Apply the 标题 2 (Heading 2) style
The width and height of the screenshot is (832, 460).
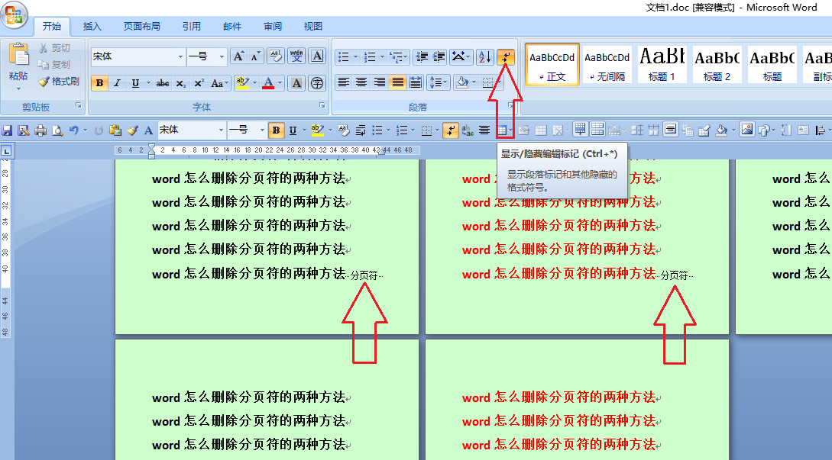[717, 64]
